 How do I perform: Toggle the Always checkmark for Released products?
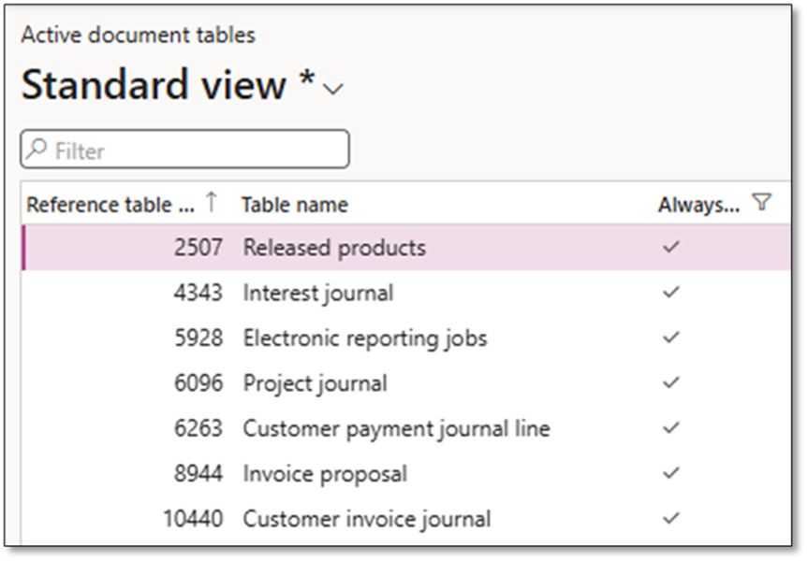(x=670, y=248)
